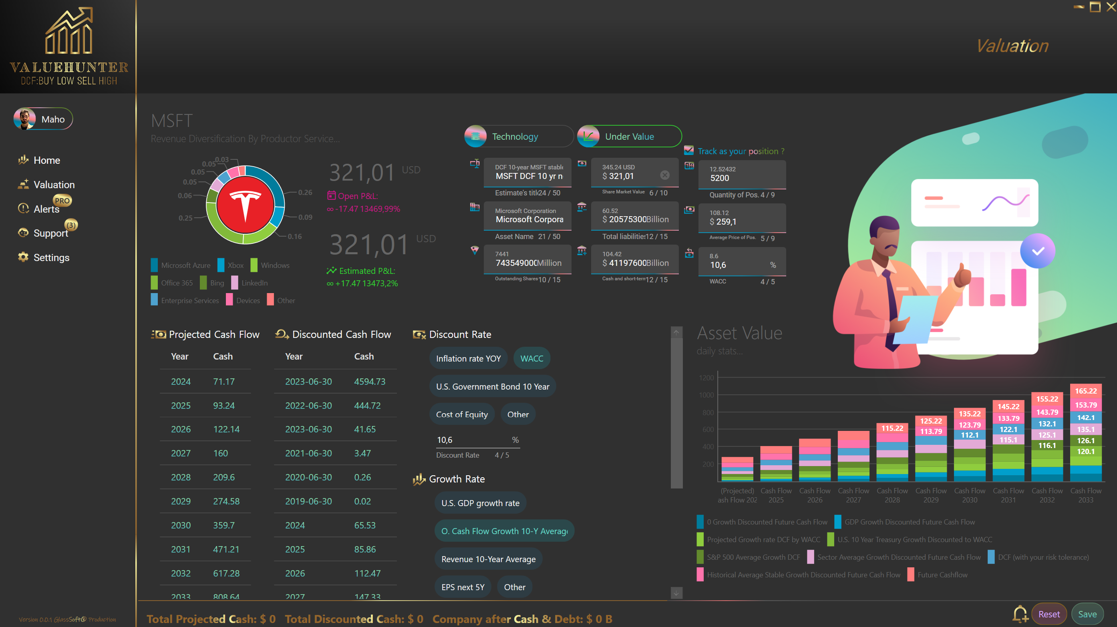This screenshot has height=627, width=1117.
Task: Select Cost of Equity option
Action: [x=462, y=414]
